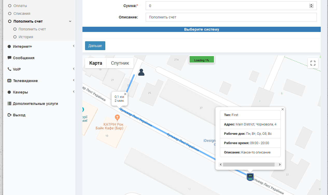The width and height of the screenshot is (328, 195).
Task: Switch map to Спутник view
Action: [120, 63]
